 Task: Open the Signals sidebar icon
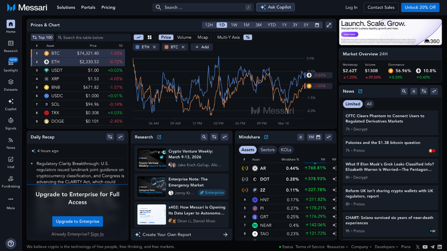coord(11,123)
